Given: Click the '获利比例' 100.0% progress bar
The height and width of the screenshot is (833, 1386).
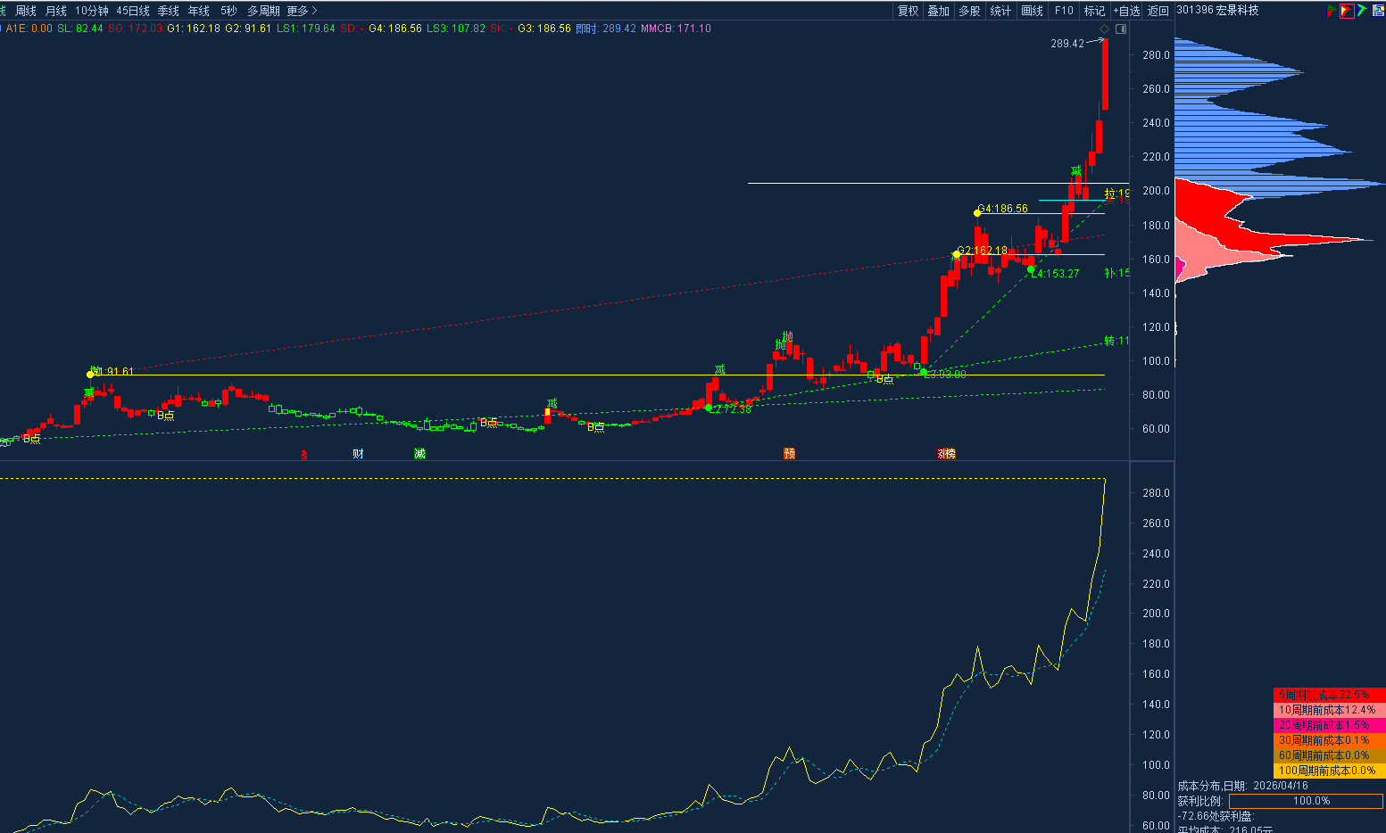Looking at the screenshot, I should (1306, 801).
